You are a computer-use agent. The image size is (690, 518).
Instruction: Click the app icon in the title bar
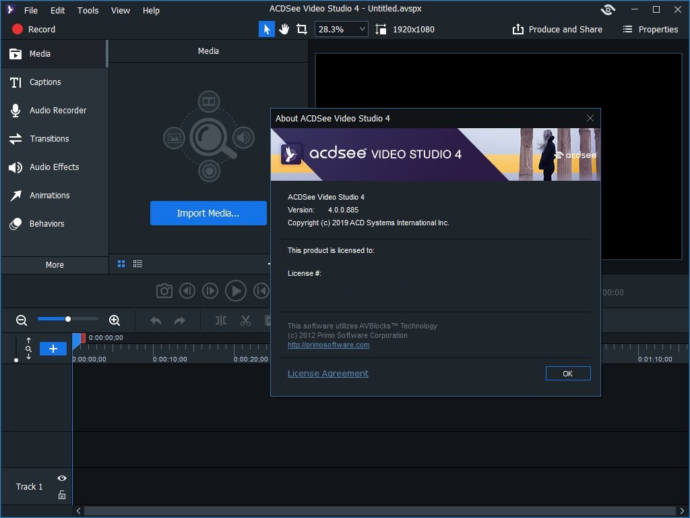click(x=11, y=9)
